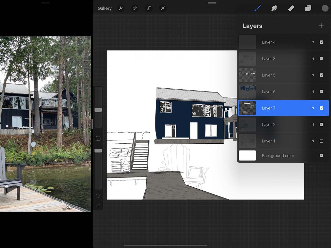Viewport: 331px width, 248px height.
Task: Tap the undo arrow in sidebar
Action: pyautogui.click(x=98, y=196)
